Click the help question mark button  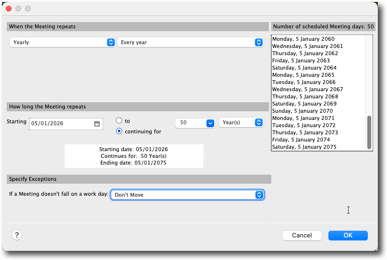pos(17,235)
